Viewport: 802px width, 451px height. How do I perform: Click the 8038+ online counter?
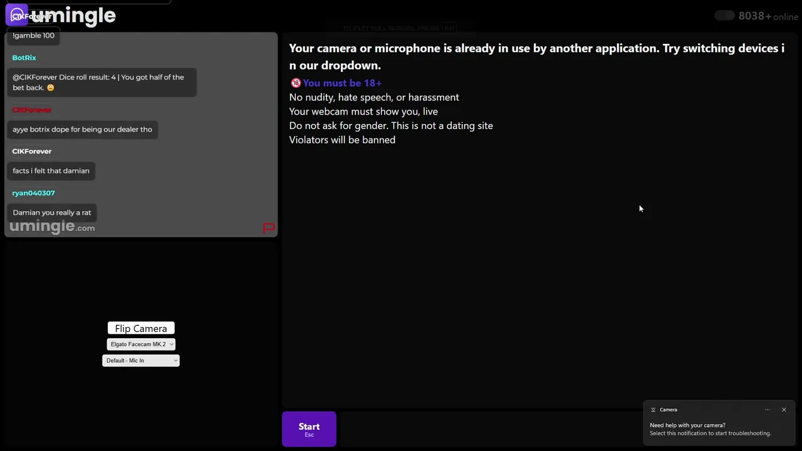[x=768, y=16]
